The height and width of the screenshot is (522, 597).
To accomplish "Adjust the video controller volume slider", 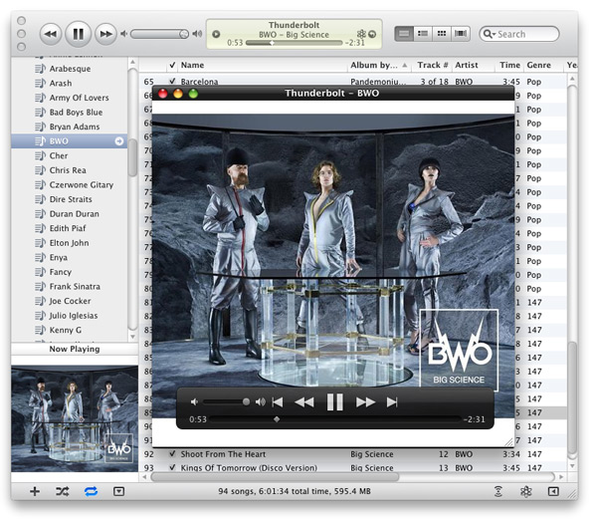I will [x=227, y=401].
